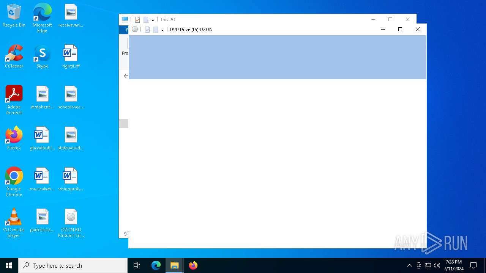Click the This PC computer icon in its title bar

click(125, 19)
